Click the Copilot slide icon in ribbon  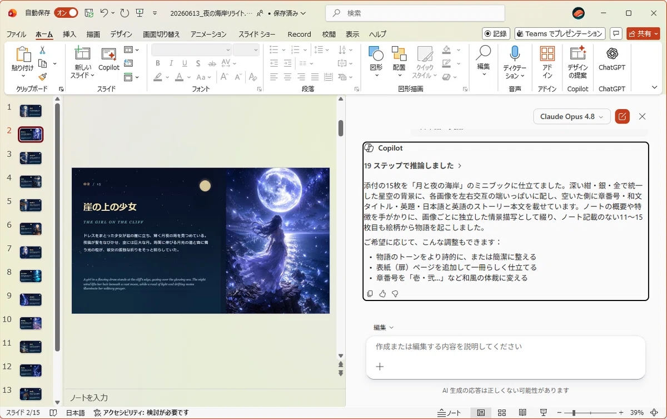pyautogui.click(x=109, y=53)
